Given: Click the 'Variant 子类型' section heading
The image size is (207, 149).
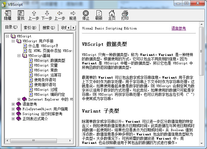Looking at the screenshot, I should point(100,111).
